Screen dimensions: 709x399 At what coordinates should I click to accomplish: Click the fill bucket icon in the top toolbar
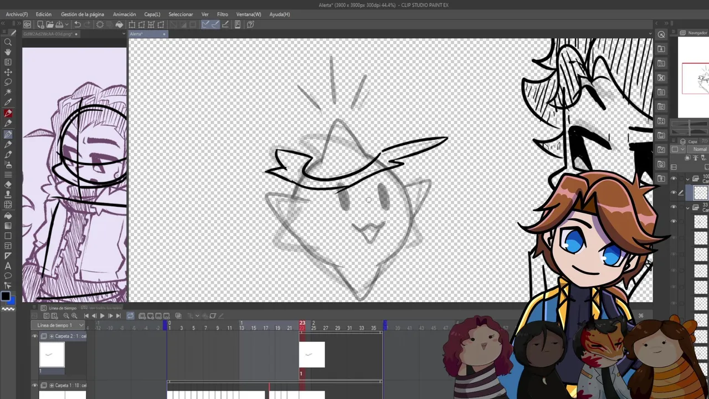[119, 24]
